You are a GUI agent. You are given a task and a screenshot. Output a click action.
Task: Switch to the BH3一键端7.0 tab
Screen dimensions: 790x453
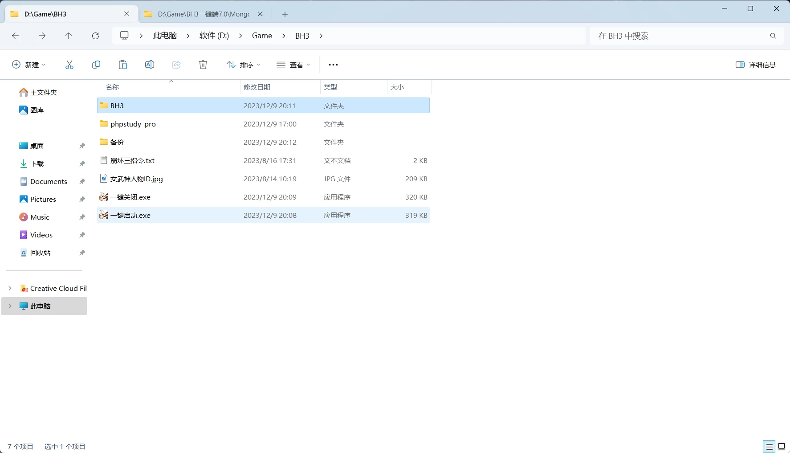[203, 14]
